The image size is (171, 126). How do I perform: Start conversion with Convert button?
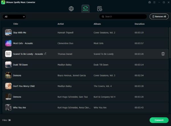click(159, 120)
